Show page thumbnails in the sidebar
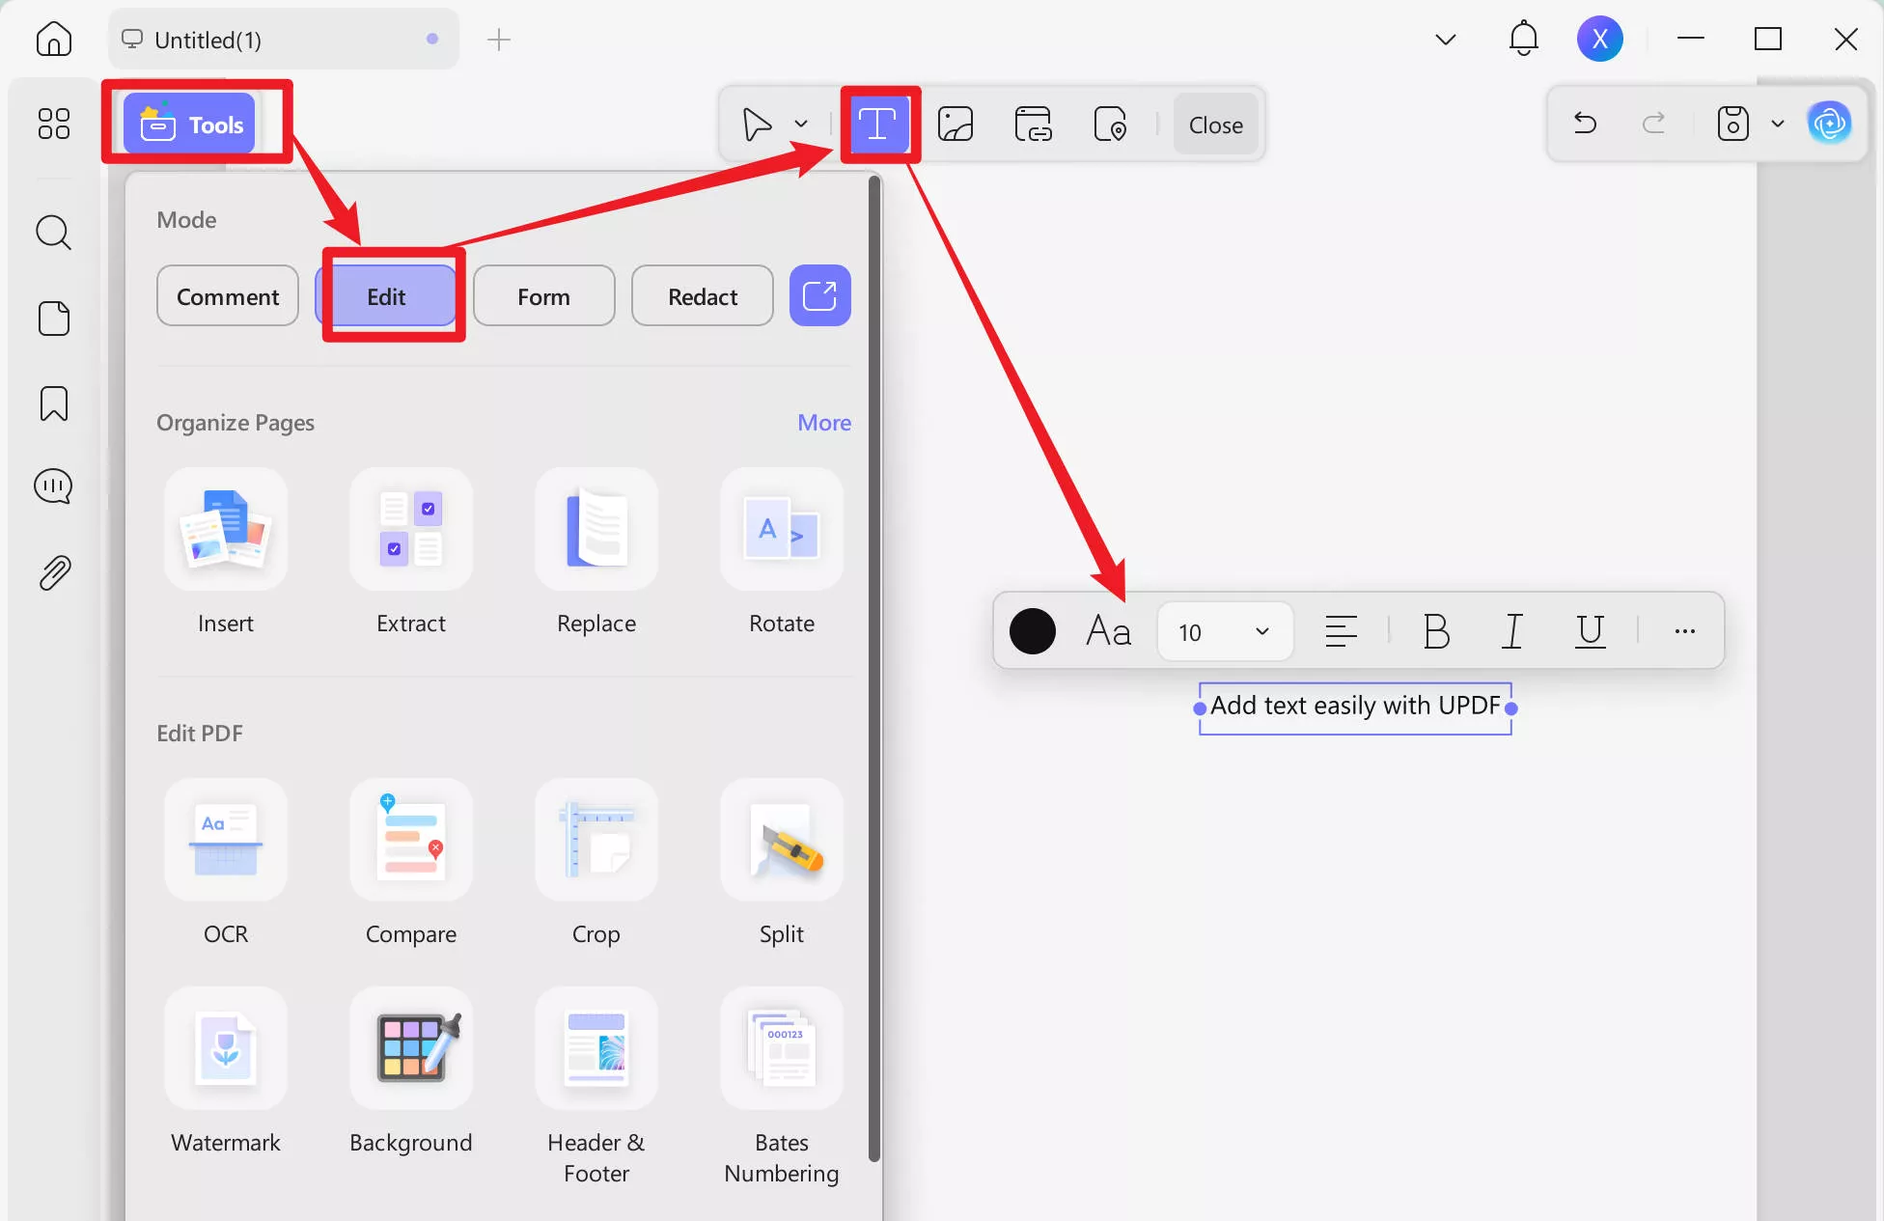 (x=53, y=319)
